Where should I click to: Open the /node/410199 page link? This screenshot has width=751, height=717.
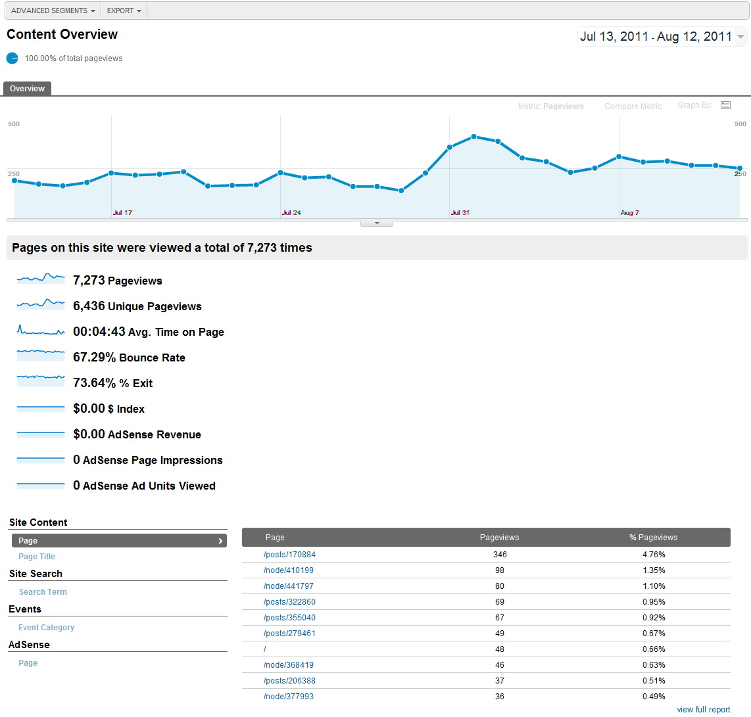(x=288, y=570)
